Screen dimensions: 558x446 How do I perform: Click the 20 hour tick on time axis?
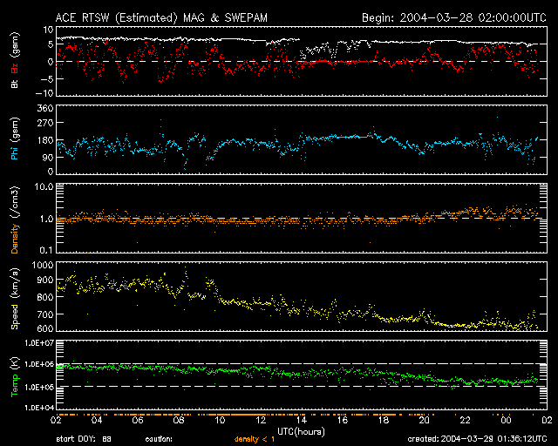424,420
